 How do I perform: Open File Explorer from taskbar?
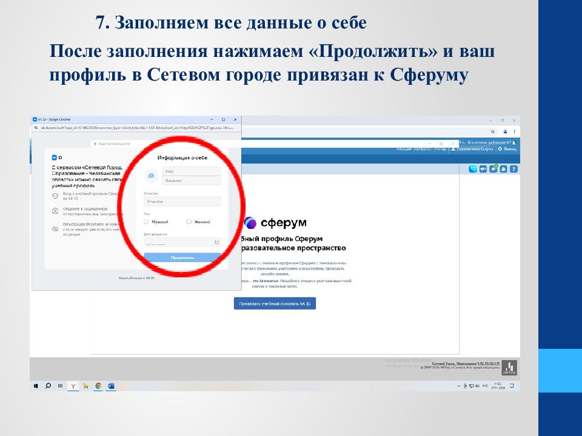pos(85,386)
